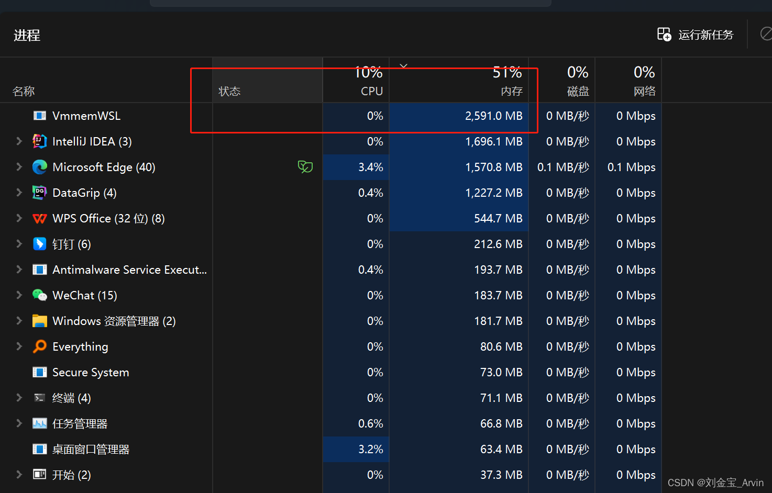Select the 终端 (4) process name
Screen dimensions: 772x493
tap(72, 398)
